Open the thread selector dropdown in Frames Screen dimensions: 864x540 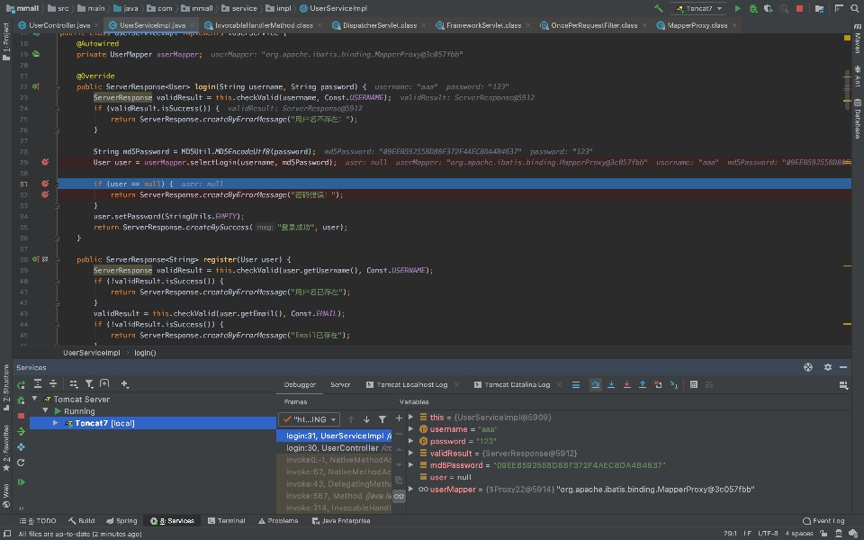[309, 419]
